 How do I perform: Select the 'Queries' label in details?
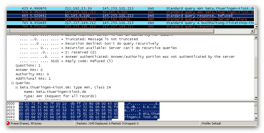(23, 83)
